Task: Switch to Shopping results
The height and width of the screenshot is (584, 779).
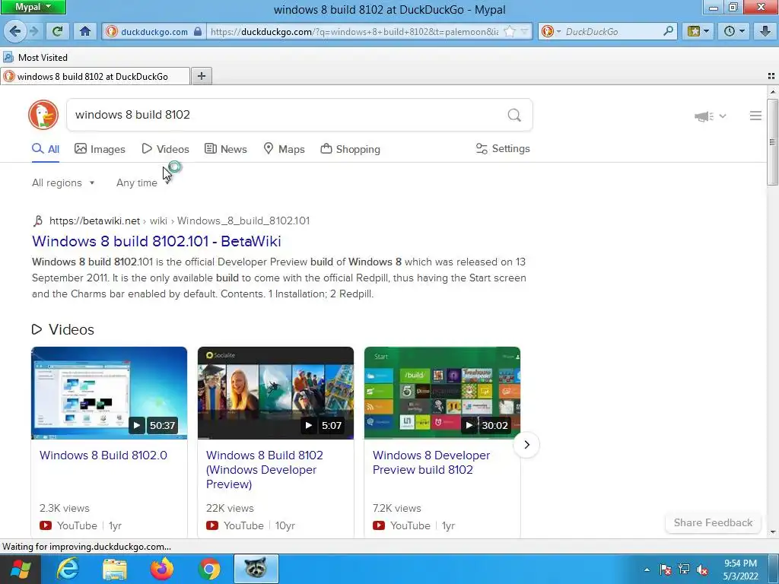Action: [350, 149]
